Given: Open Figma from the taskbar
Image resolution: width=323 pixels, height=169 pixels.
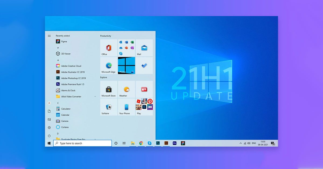Looking at the screenshot, I should point(183,143).
